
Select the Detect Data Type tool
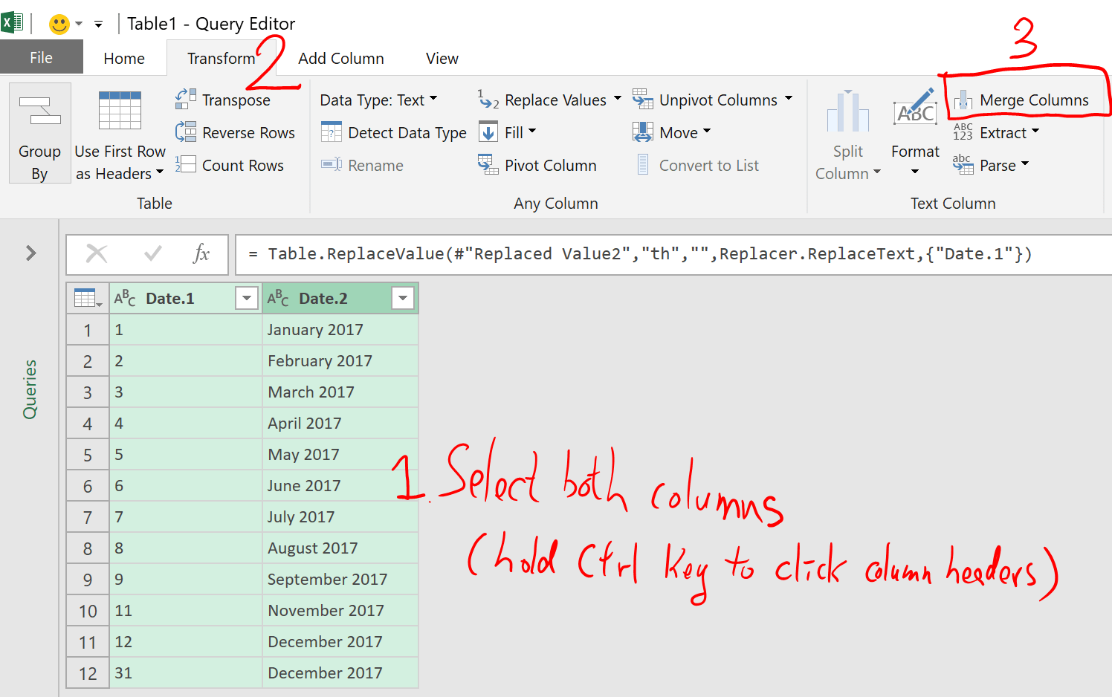point(392,132)
